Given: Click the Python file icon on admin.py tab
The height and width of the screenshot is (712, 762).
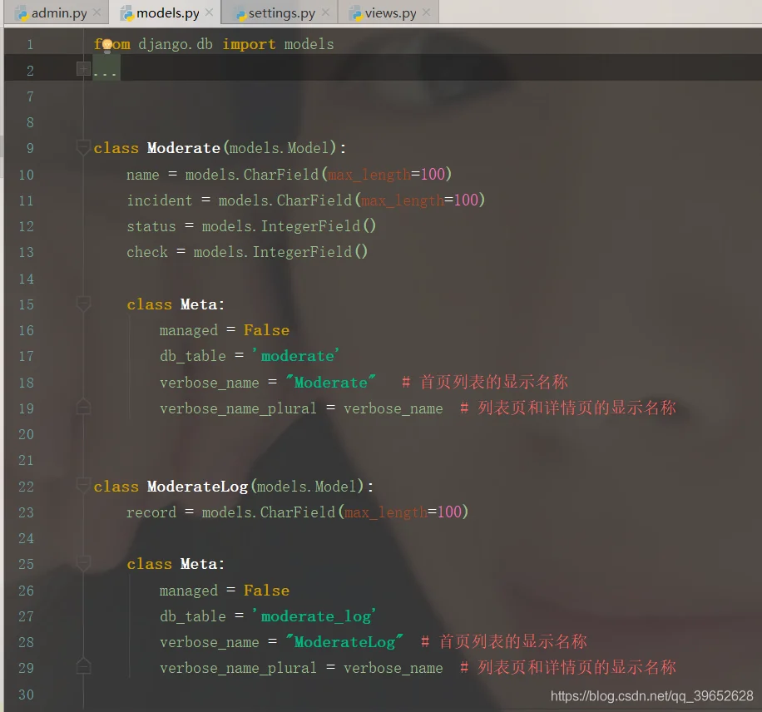Looking at the screenshot, I should 22,15.
